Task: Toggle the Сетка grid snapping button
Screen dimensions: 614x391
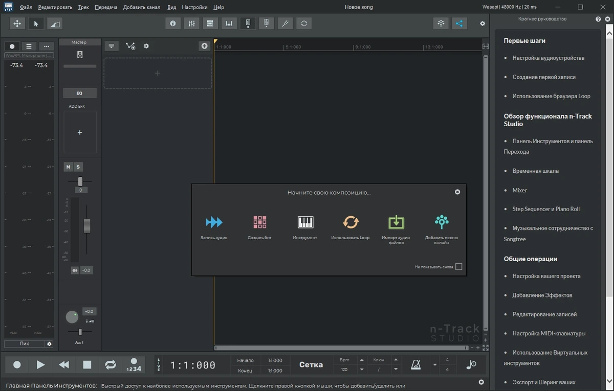Action: click(x=311, y=365)
